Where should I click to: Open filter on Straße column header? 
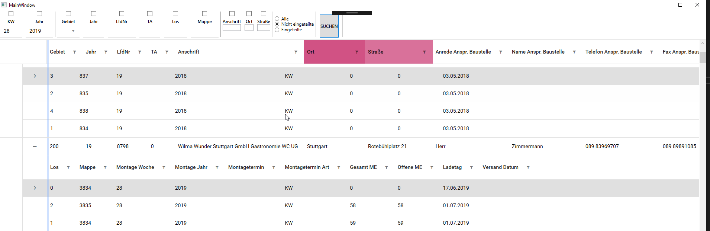[424, 52]
